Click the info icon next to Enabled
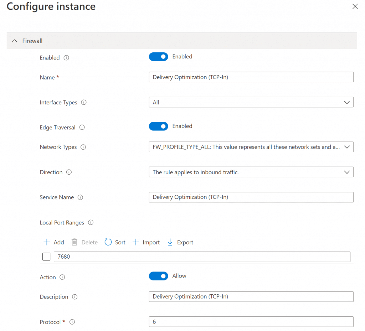 (x=66, y=58)
